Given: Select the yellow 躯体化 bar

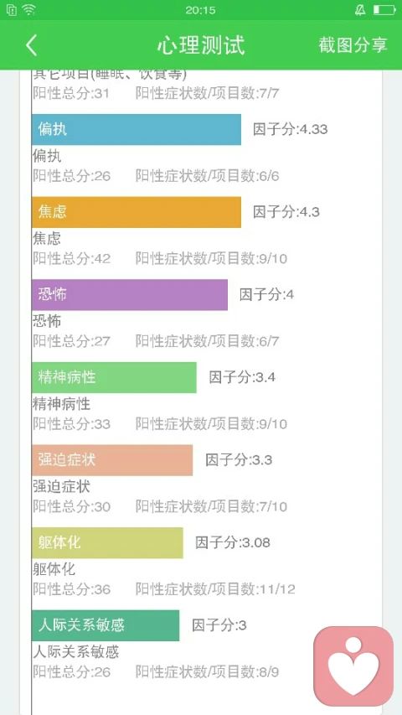Looking at the screenshot, I should (107, 542).
